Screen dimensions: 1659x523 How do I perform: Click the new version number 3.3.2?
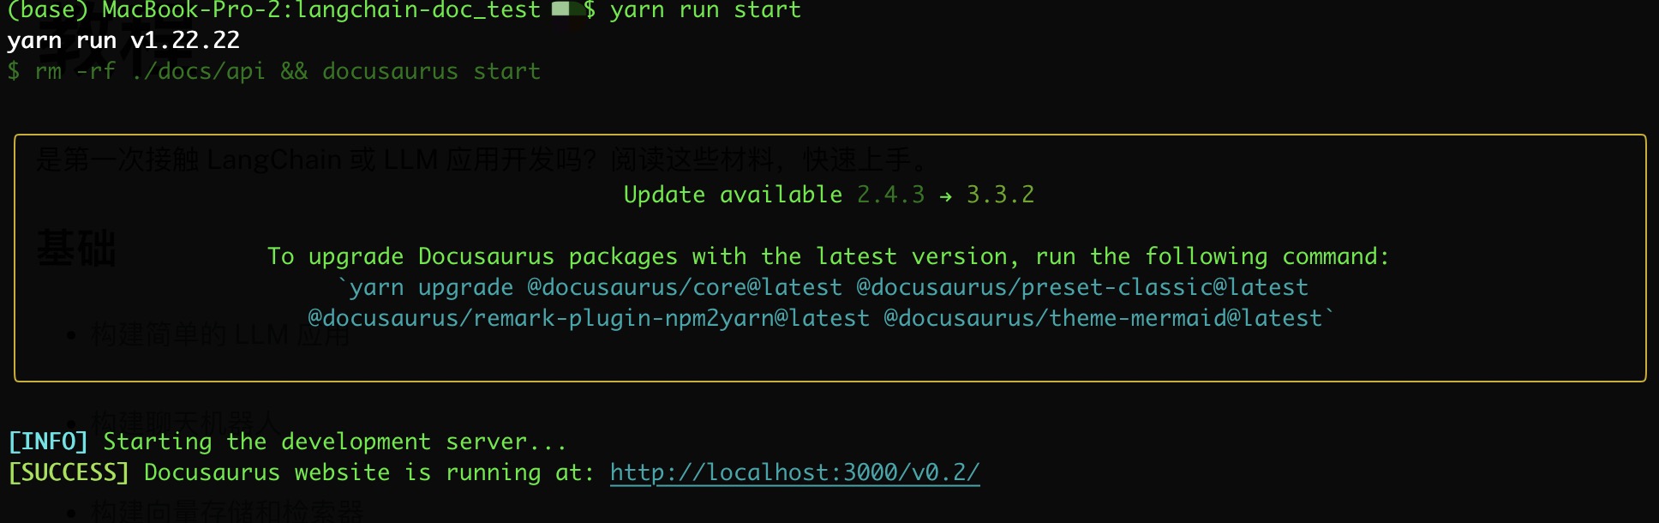[1000, 195]
